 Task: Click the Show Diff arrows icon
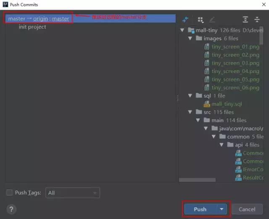(185, 20)
